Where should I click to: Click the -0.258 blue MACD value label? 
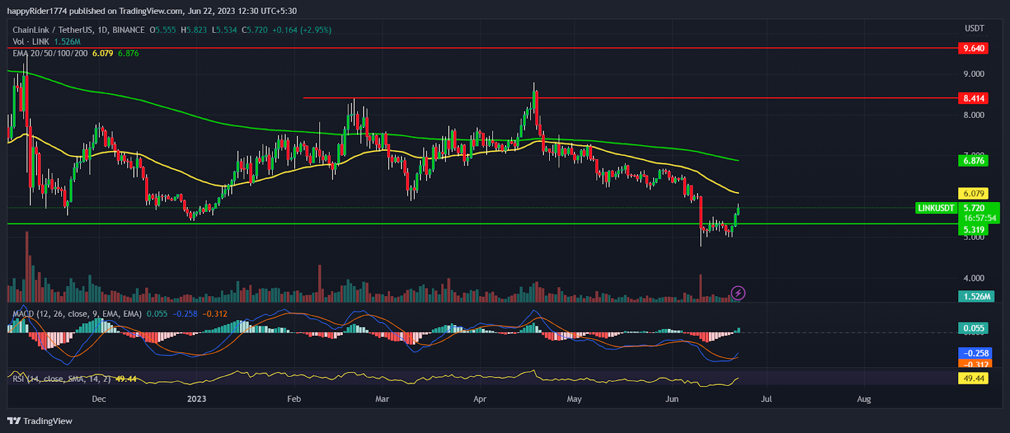point(975,353)
